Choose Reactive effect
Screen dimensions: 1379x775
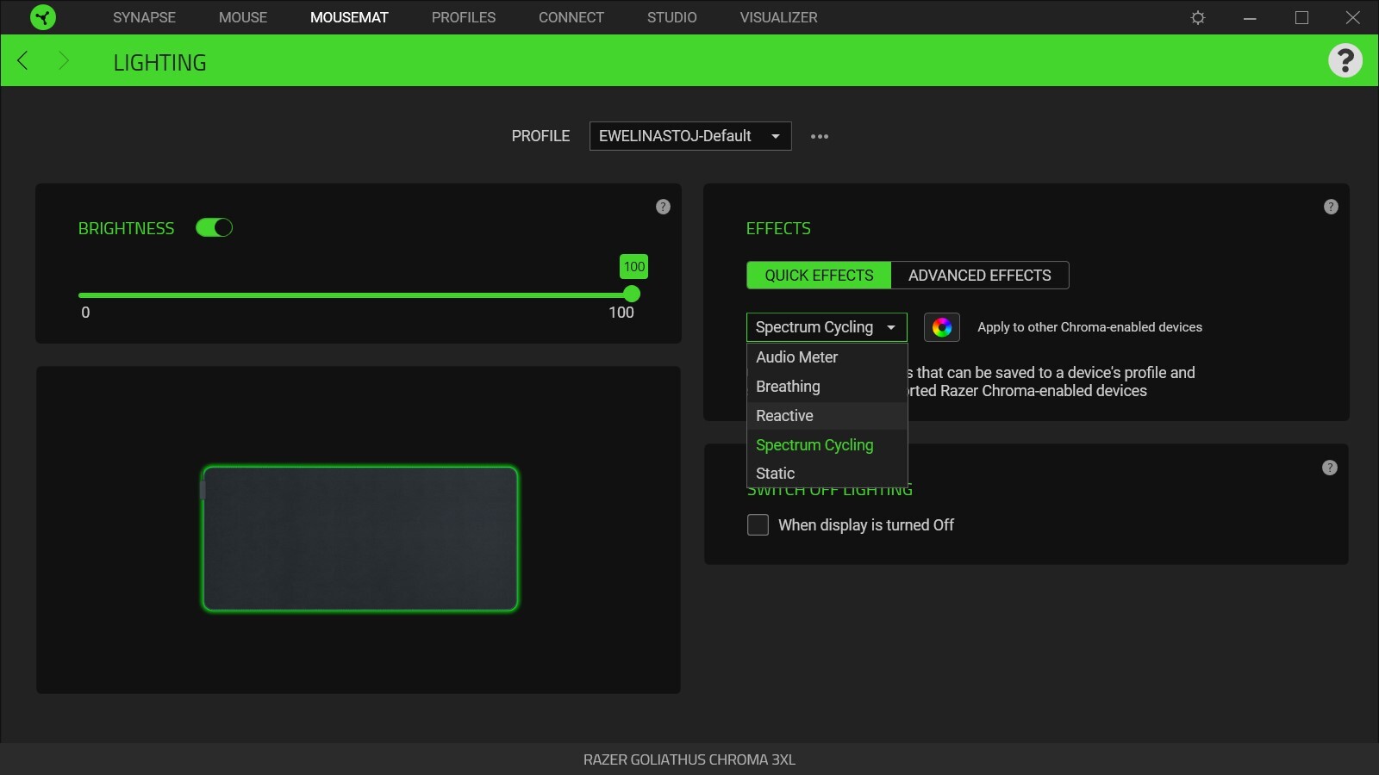pyautogui.click(x=827, y=416)
